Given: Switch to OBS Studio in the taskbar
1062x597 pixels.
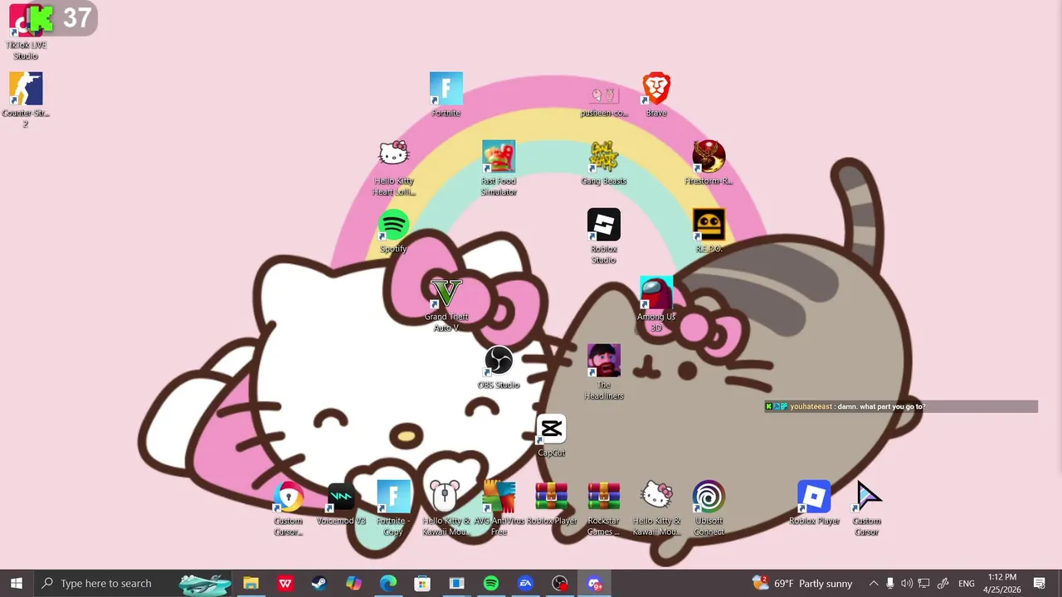Looking at the screenshot, I should [x=560, y=583].
